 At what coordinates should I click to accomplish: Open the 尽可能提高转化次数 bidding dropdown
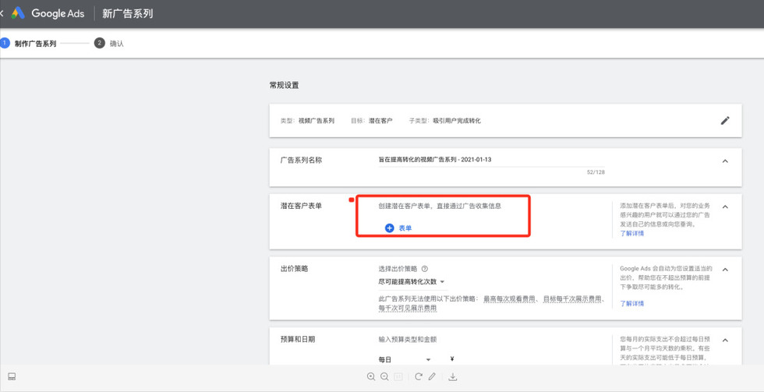tap(412, 282)
